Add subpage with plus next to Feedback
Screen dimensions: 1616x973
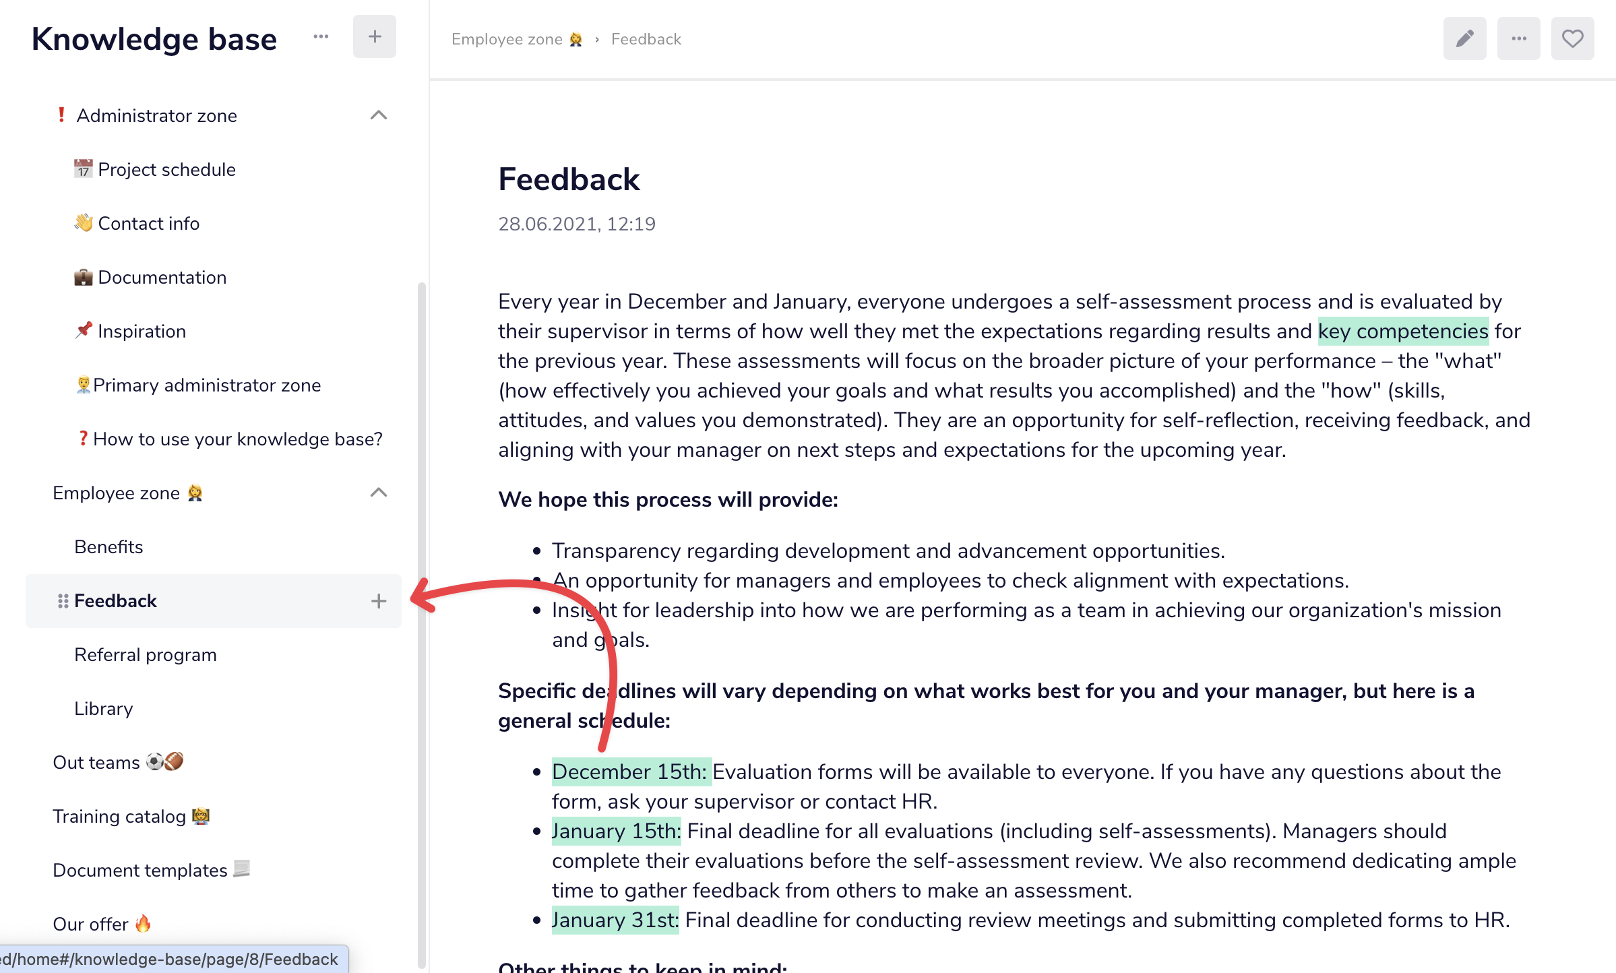pyautogui.click(x=379, y=601)
